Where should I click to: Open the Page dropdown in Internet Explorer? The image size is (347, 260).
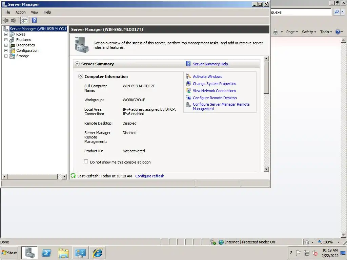(292, 32)
